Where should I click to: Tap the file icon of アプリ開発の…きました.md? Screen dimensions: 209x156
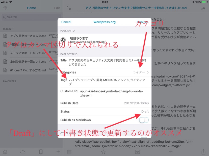[5, 36]
